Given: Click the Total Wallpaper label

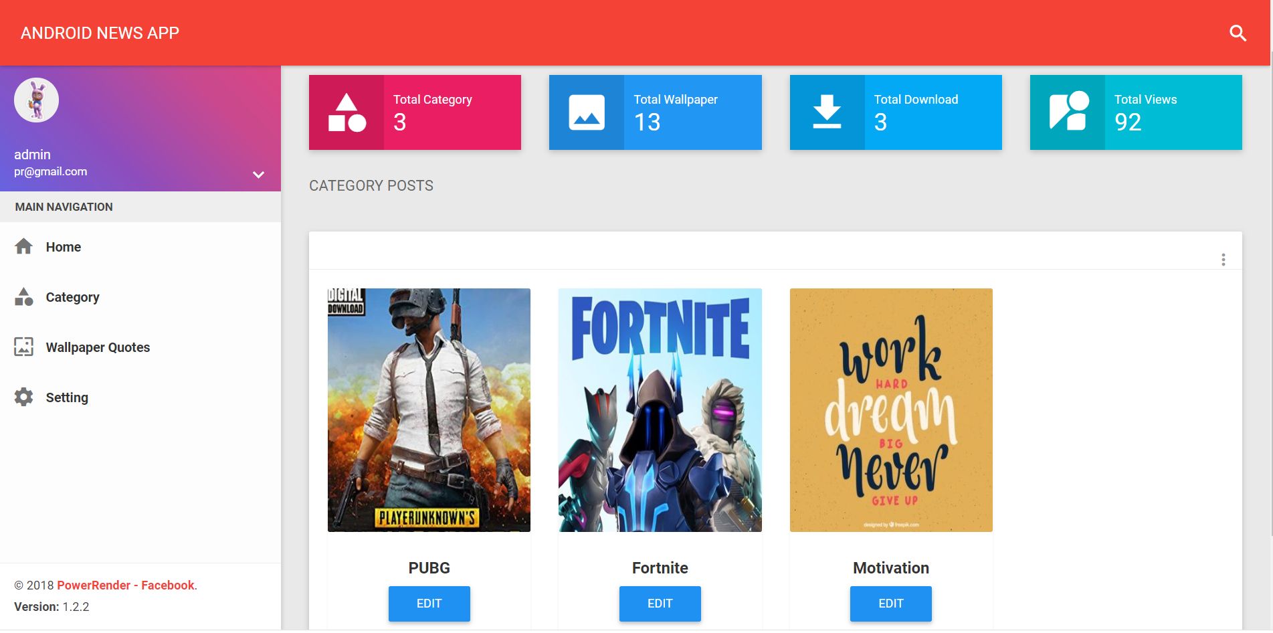Looking at the screenshot, I should point(676,100).
